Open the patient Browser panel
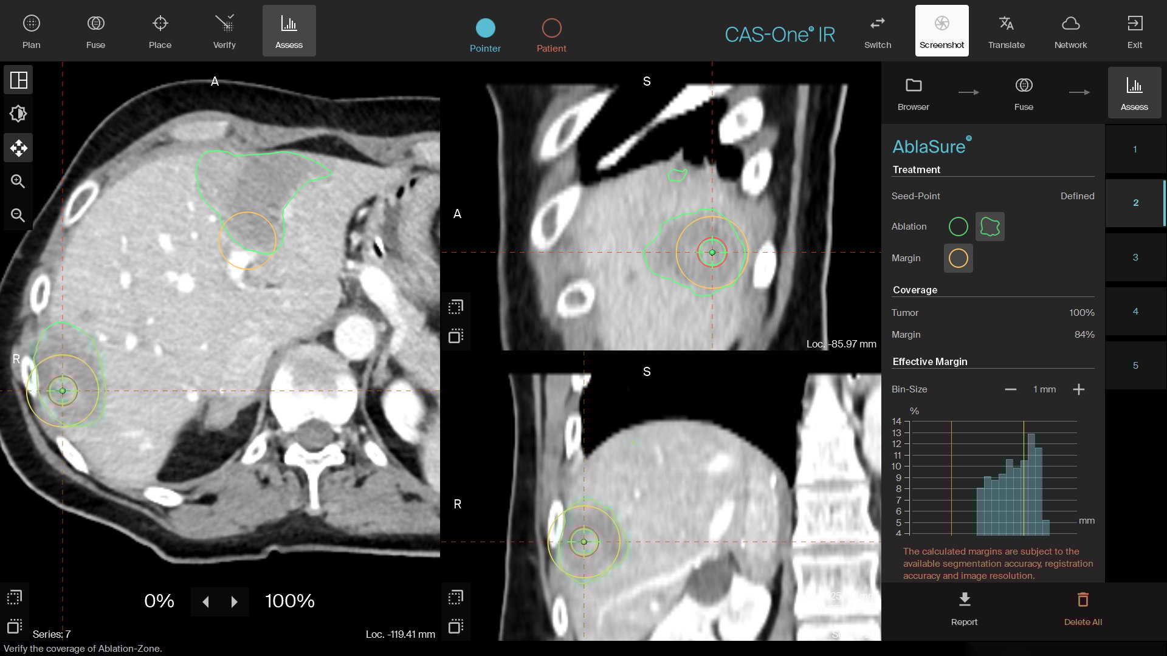 pos(913,91)
